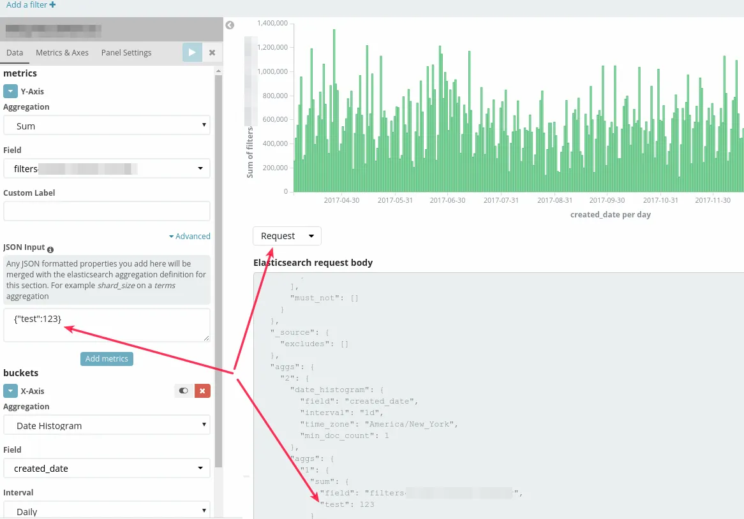Click the JSON Input info icon
744x519 pixels.
pyautogui.click(x=50, y=249)
